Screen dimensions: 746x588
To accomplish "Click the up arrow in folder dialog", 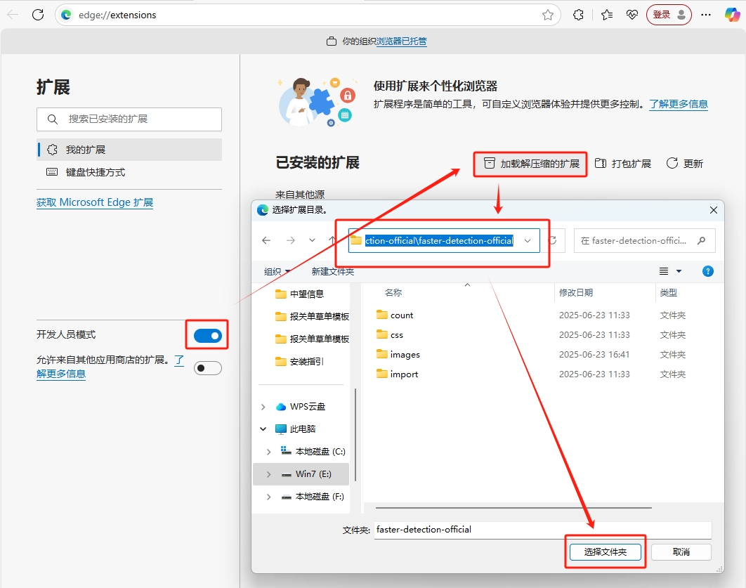I will coord(332,240).
